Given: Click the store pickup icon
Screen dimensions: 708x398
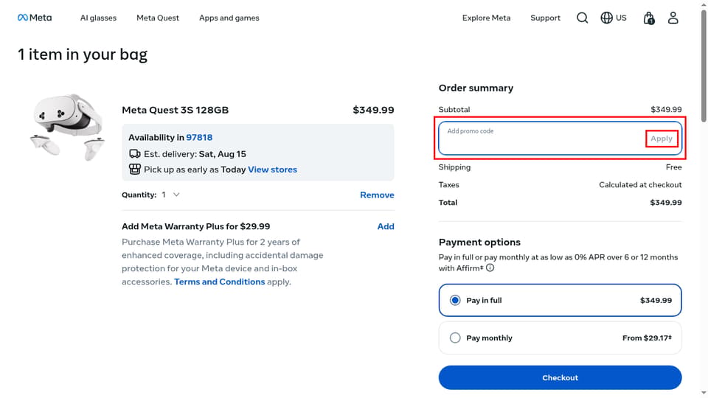Looking at the screenshot, I should 134,170.
